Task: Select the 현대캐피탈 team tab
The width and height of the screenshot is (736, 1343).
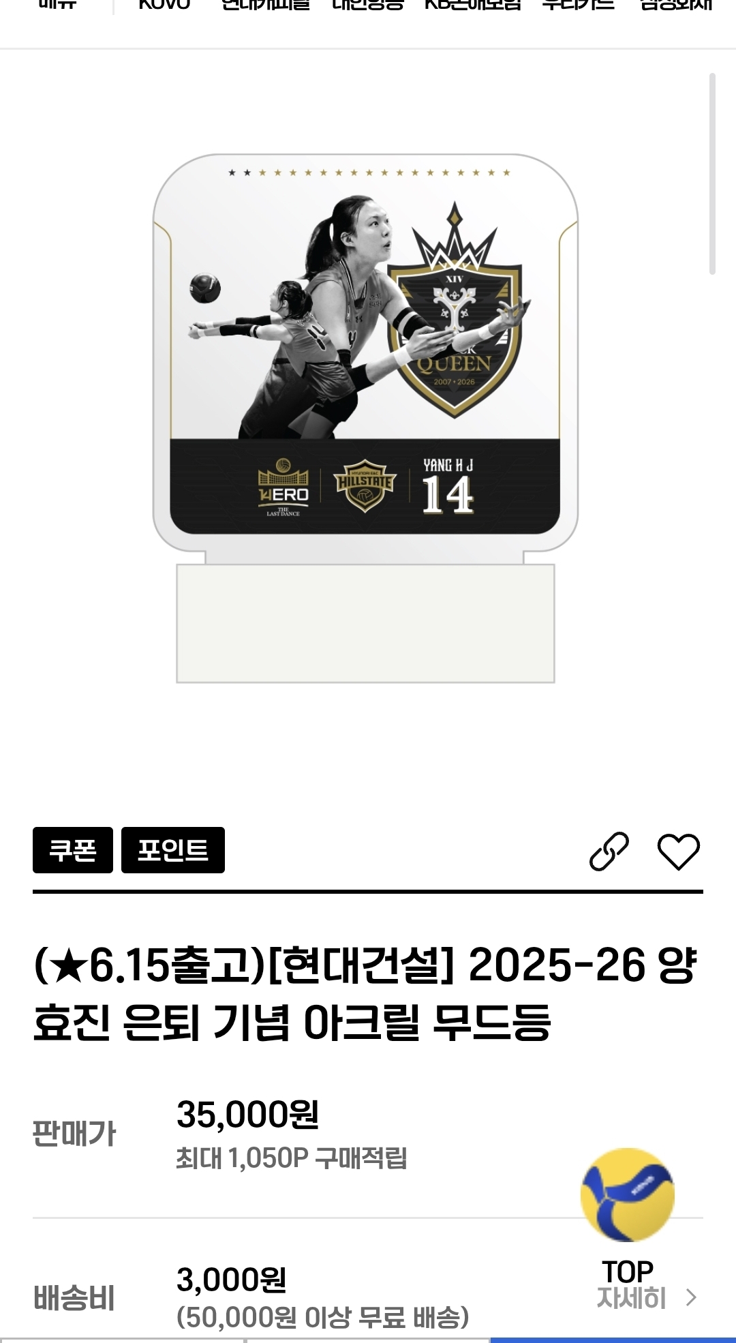Action: (x=266, y=5)
